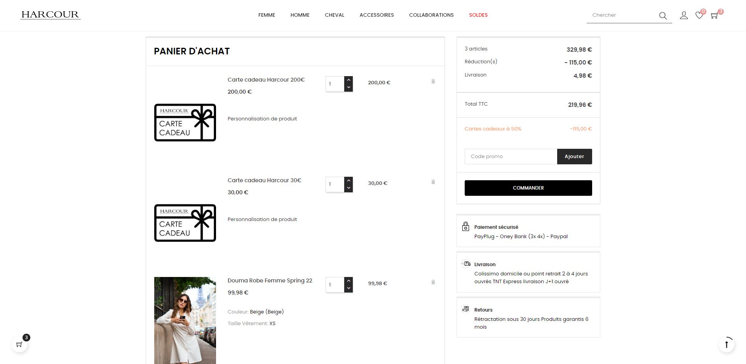Click the back-to-top arrow button
The image size is (746, 364).
point(726,344)
